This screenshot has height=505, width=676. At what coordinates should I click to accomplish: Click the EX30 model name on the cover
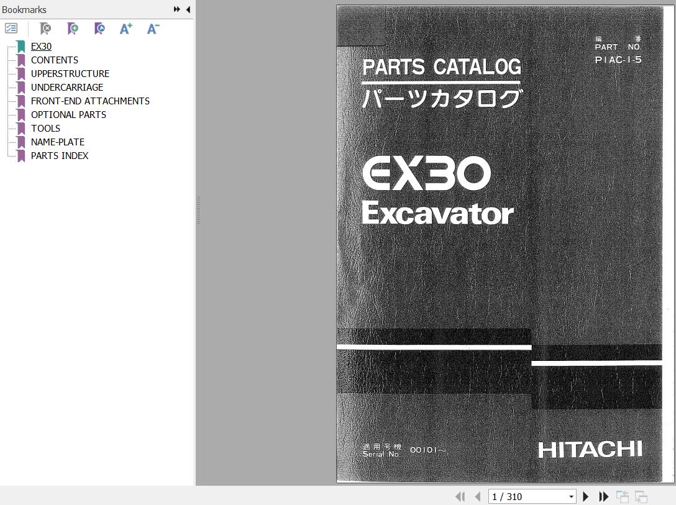click(426, 173)
